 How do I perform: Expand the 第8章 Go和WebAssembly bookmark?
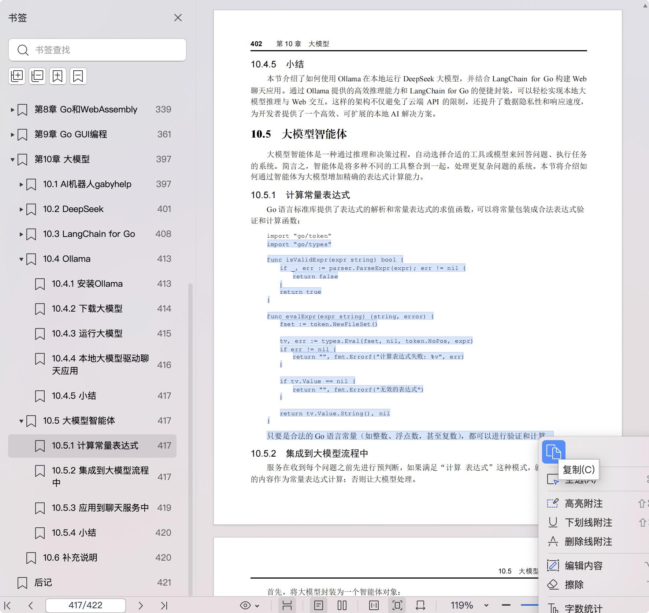pos(12,109)
